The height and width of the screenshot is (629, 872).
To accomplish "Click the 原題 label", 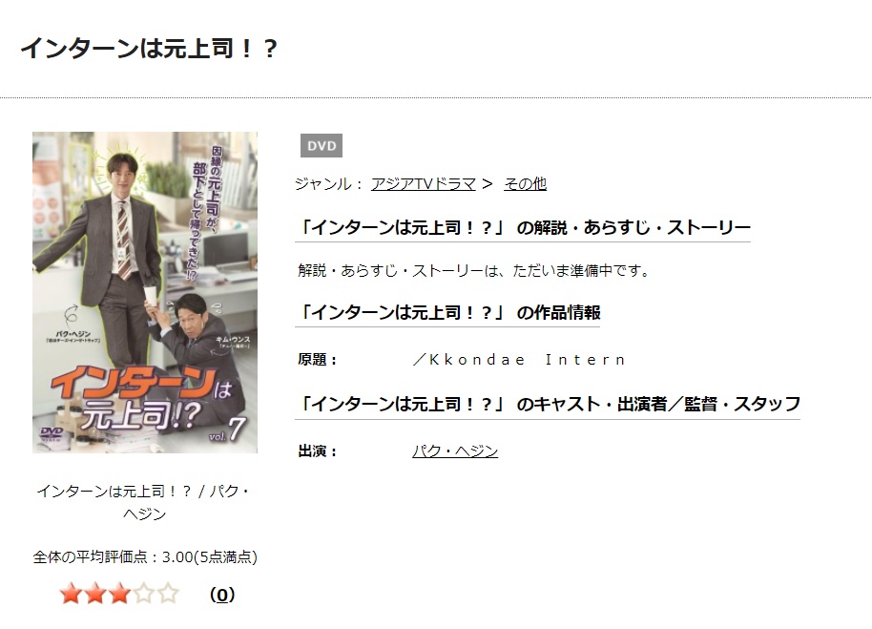I will [318, 359].
